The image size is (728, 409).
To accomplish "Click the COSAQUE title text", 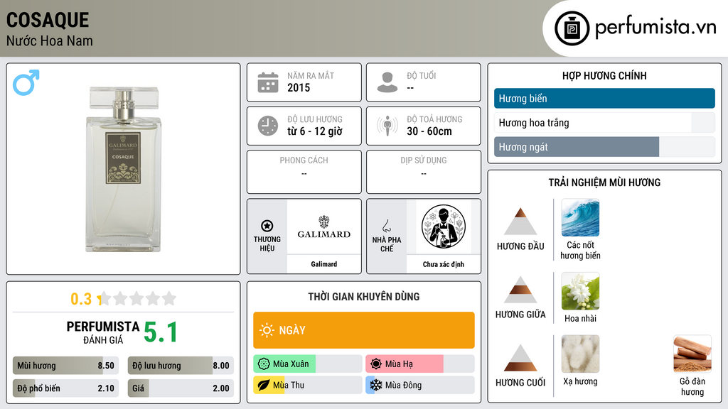I will pos(48,20).
